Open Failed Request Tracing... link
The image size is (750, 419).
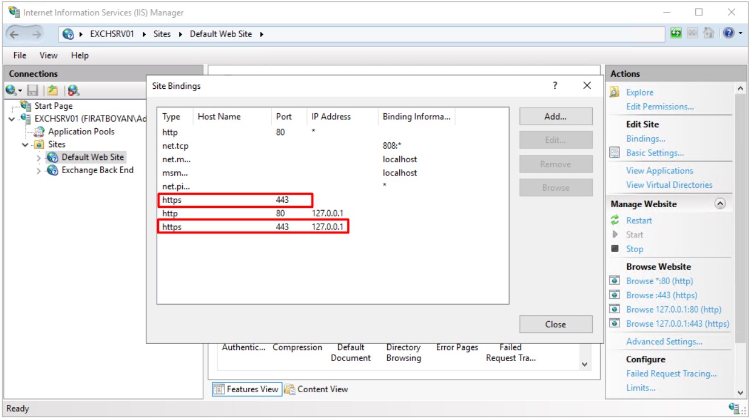671,373
